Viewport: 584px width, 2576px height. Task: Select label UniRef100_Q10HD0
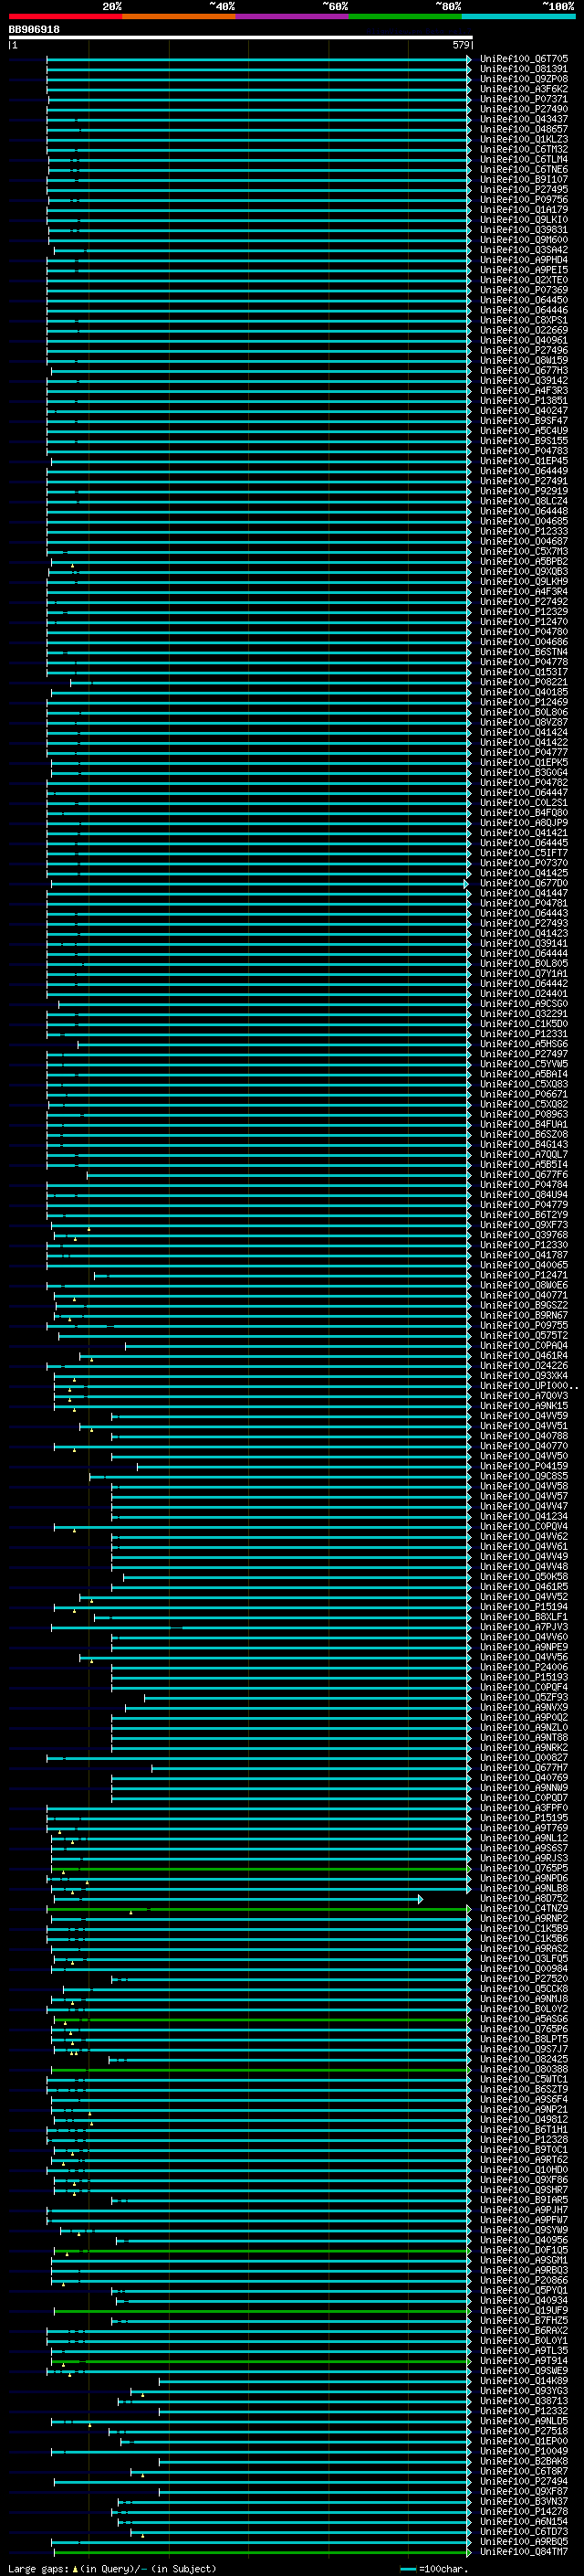pos(524,2170)
